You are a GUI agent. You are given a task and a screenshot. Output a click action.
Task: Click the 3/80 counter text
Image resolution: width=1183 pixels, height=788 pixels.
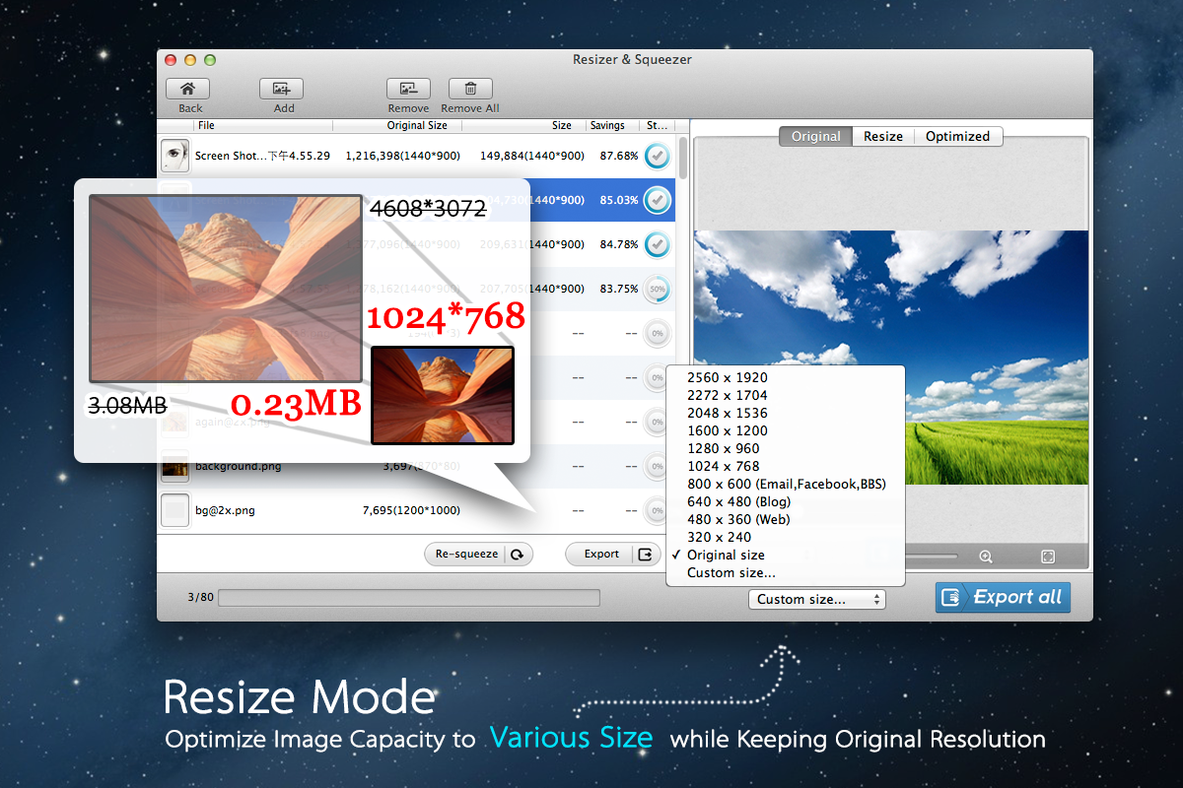click(200, 597)
